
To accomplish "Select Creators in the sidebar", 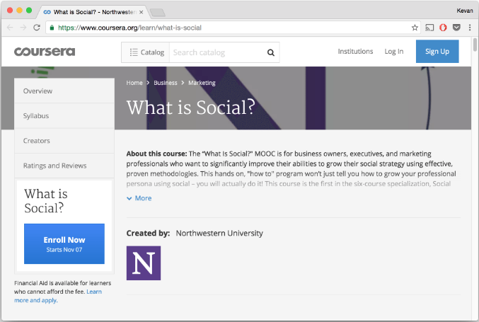I will 64,141.
